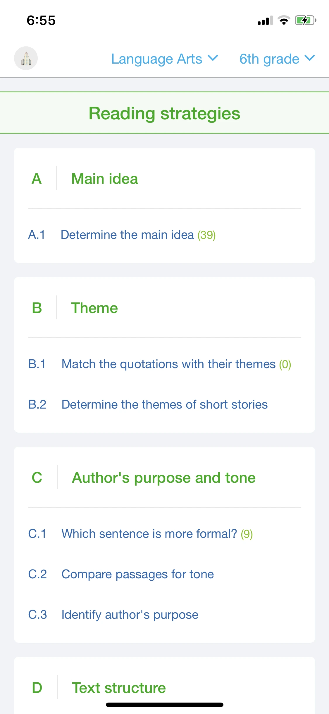The width and height of the screenshot is (329, 714).
Task: Tap the section letter C label
Action: tap(37, 478)
